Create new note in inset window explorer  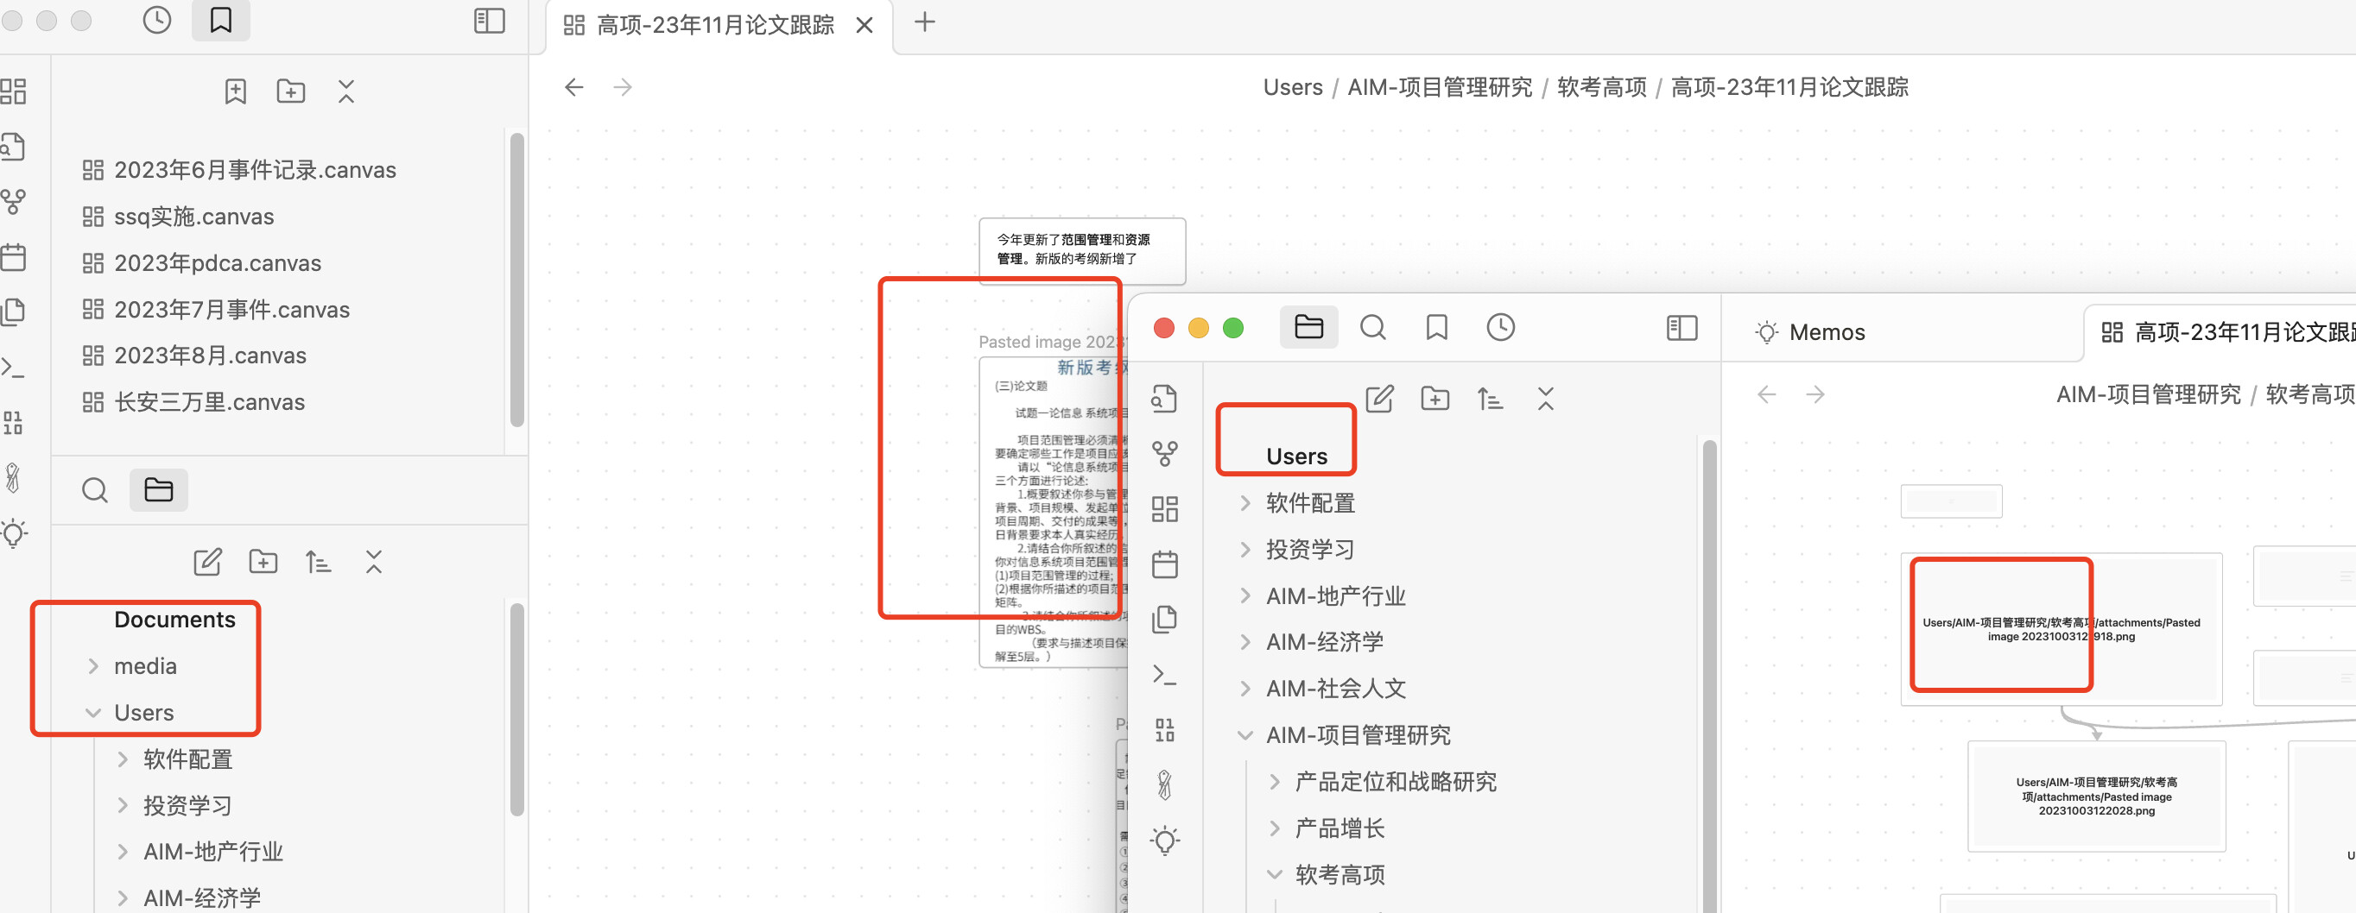(1379, 399)
